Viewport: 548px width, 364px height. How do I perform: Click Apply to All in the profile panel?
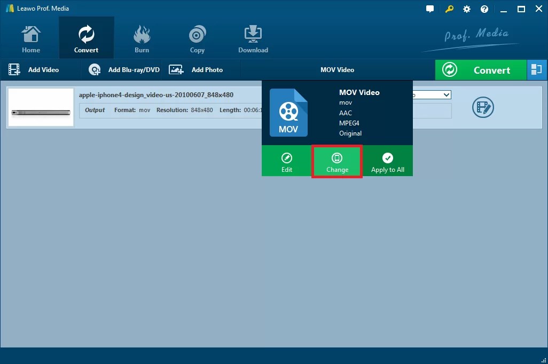click(x=388, y=161)
